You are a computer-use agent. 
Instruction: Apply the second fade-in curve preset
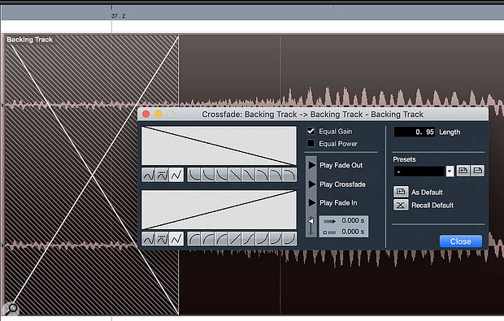tap(207, 239)
